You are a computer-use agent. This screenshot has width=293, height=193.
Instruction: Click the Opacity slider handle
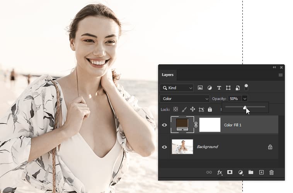[x=245, y=107]
